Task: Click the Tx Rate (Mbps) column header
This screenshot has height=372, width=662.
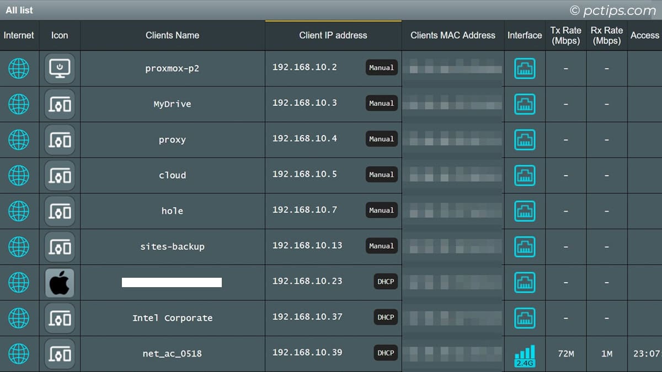Action: click(x=565, y=35)
